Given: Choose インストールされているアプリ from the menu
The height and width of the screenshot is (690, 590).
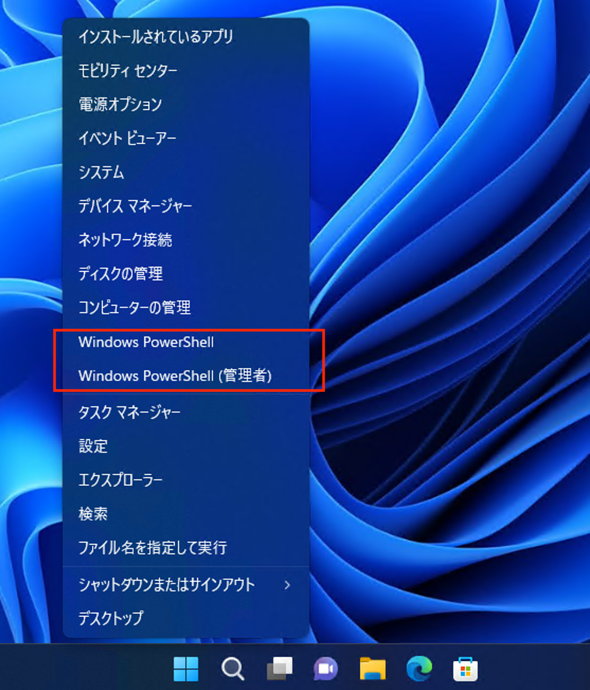Looking at the screenshot, I should coord(156,37).
